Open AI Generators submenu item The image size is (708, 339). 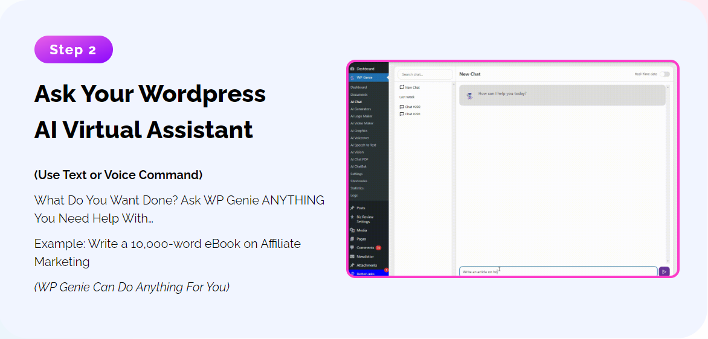click(x=361, y=109)
